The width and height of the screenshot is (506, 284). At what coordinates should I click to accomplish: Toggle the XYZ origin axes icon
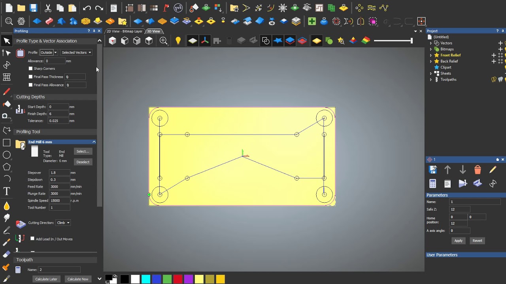point(205,41)
